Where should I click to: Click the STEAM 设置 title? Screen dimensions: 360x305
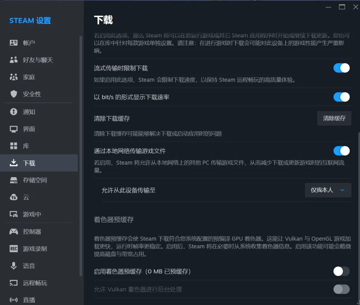point(30,21)
